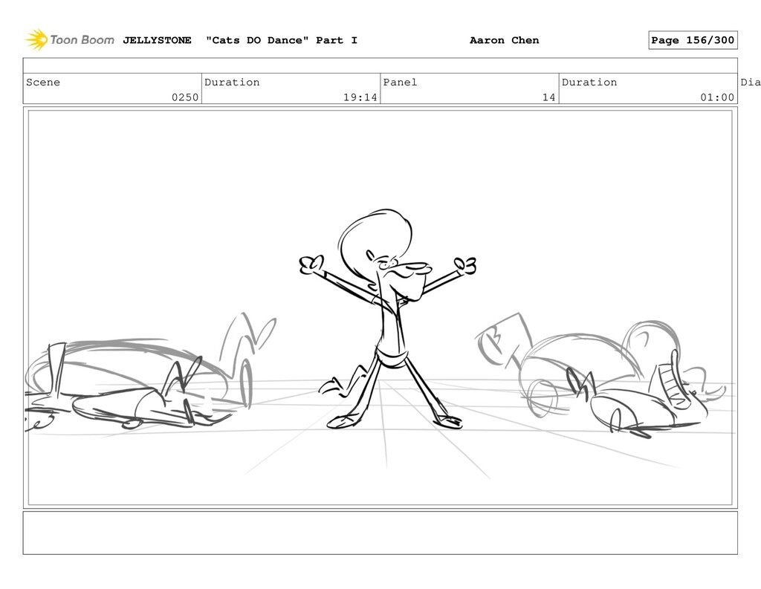Screen dimensions: 761x589
Task: Select scene duration value 19:14
Action: click(360, 97)
